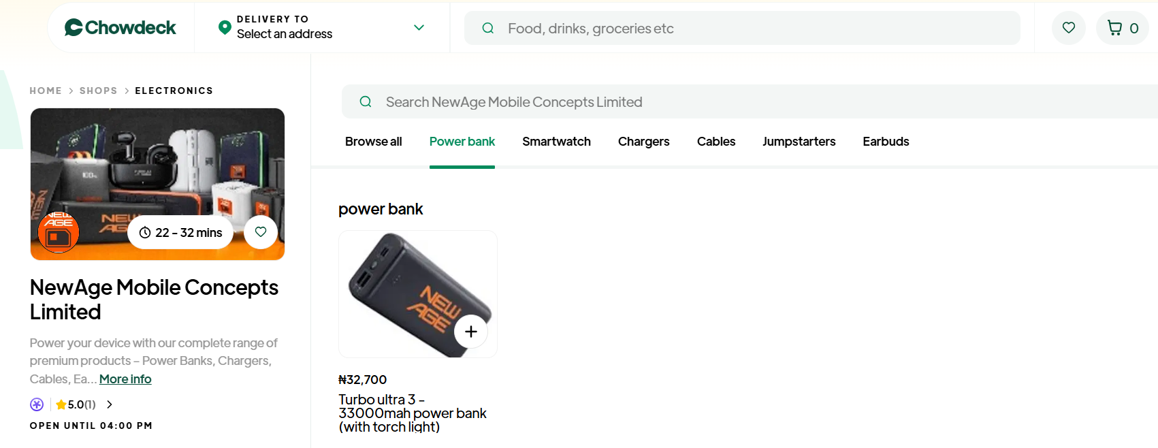Open the shopping cart
1158x448 pixels.
(1123, 28)
